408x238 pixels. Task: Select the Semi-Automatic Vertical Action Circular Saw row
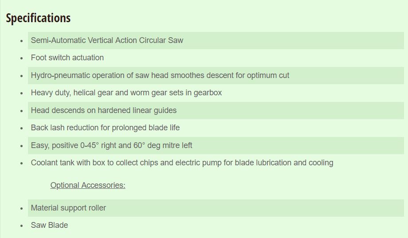[x=216, y=40]
